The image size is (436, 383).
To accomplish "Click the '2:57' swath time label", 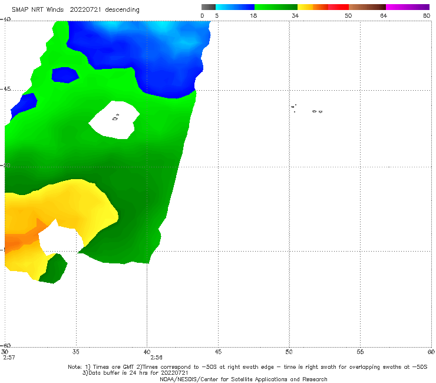I will coord(9,358).
